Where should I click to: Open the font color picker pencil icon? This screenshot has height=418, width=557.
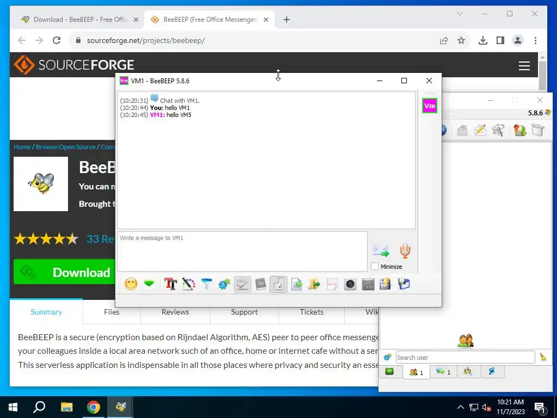pos(189,284)
